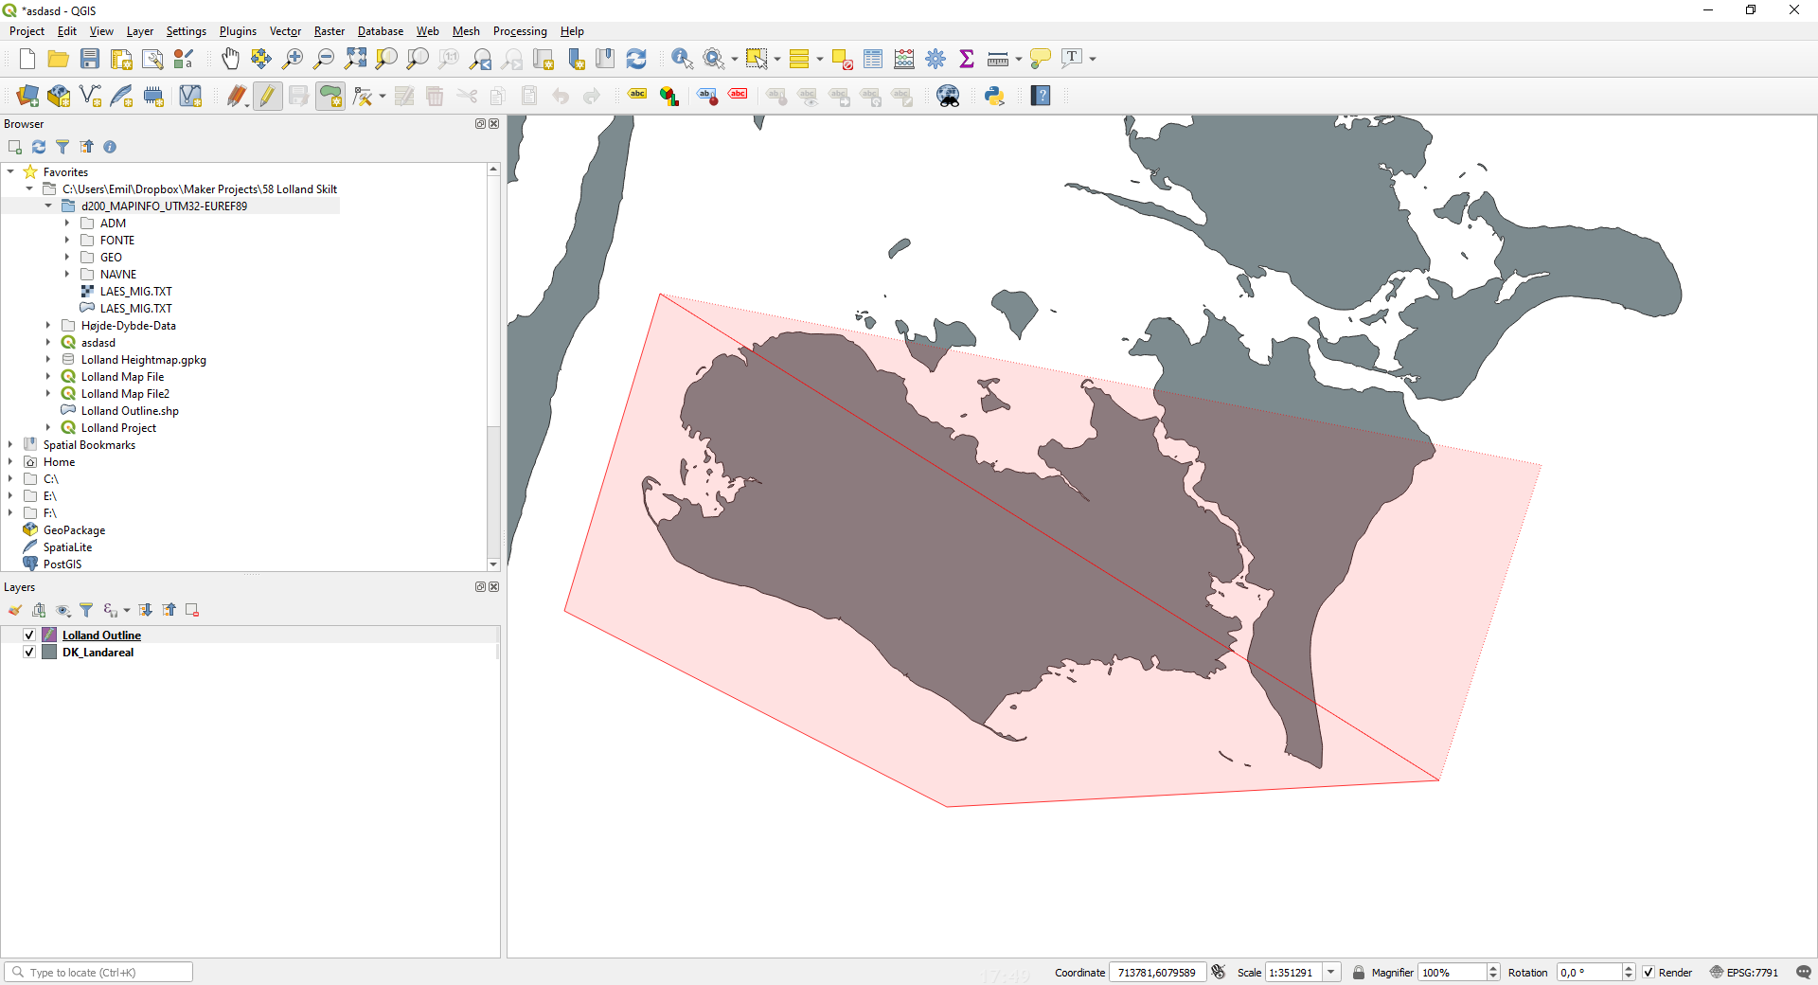The width and height of the screenshot is (1818, 985).
Task: Open the log messages speech bubble button
Action: point(1804,973)
